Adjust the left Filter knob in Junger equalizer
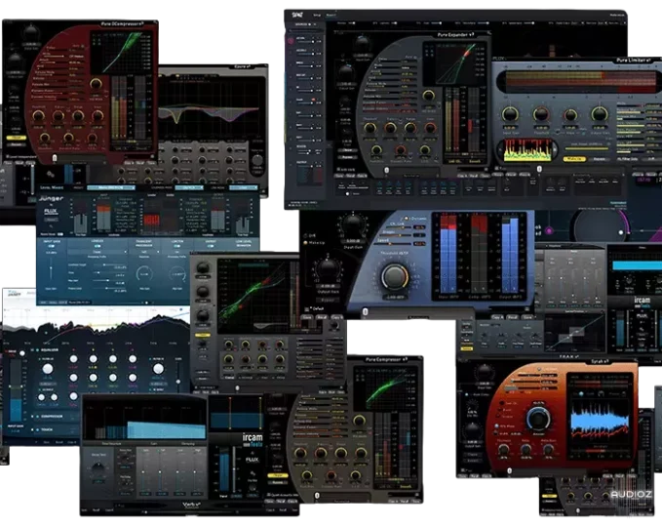662x527 pixels. 48,369
